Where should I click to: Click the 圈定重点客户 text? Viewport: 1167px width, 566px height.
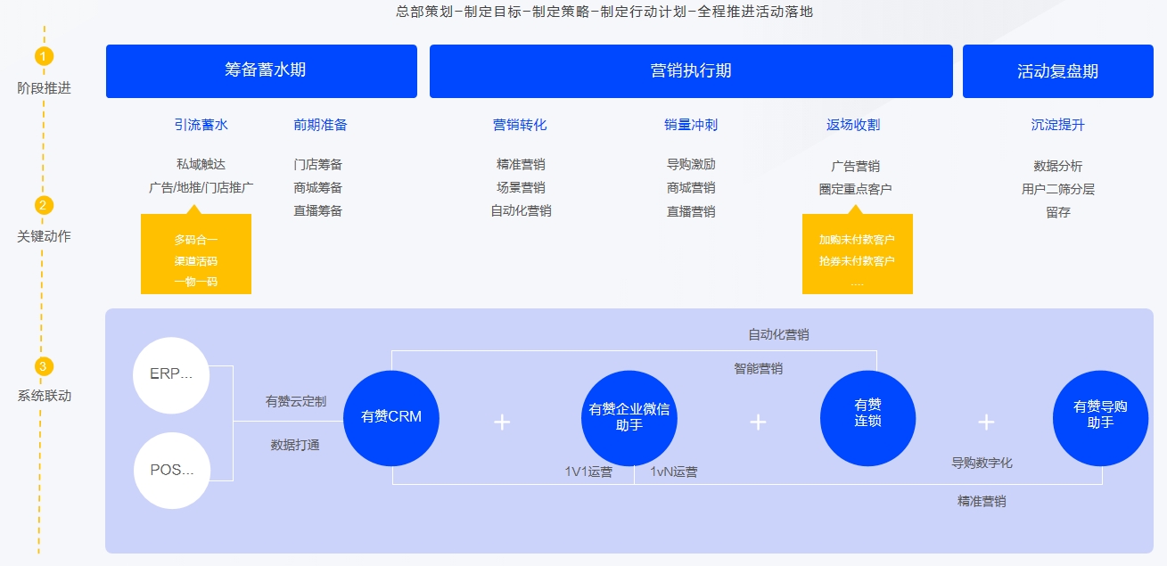click(856, 189)
